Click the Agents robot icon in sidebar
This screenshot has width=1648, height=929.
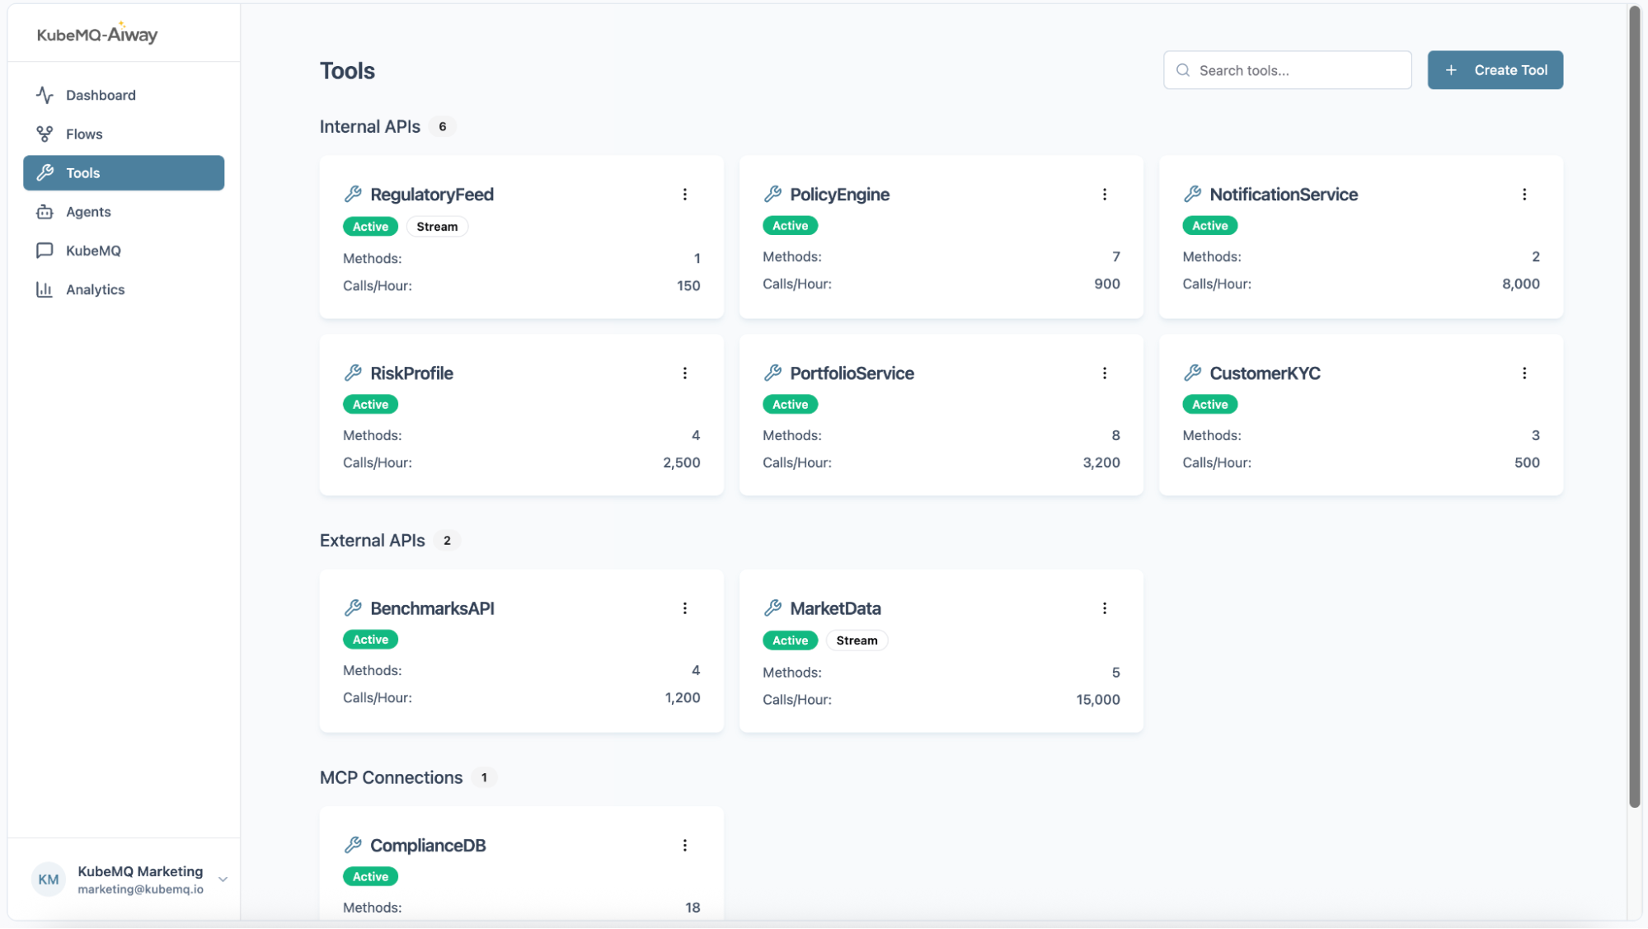tap(45, 212)
